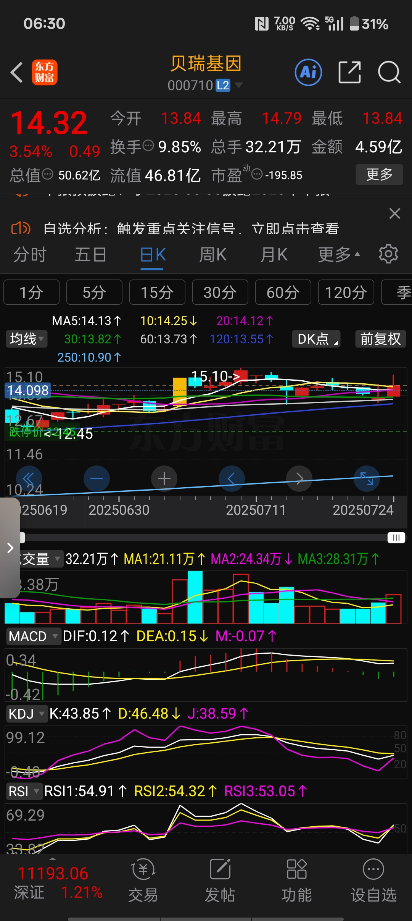412x921 pixels.
Task: Tap info icon next to 市盈
Action: click(x=257, y=174)
